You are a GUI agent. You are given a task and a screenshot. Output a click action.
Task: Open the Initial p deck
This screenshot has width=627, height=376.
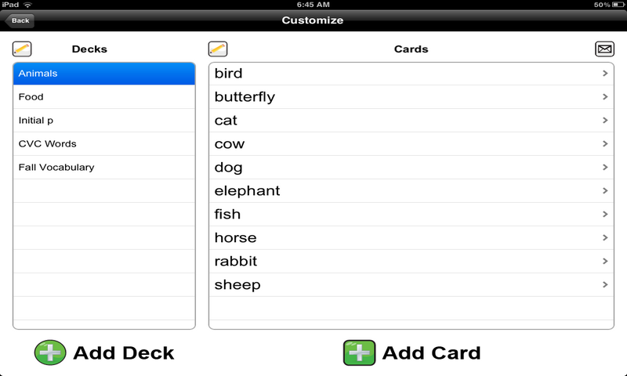[103, 121]
